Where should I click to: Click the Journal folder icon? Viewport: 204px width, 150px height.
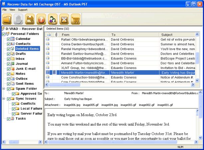(13, 64)
